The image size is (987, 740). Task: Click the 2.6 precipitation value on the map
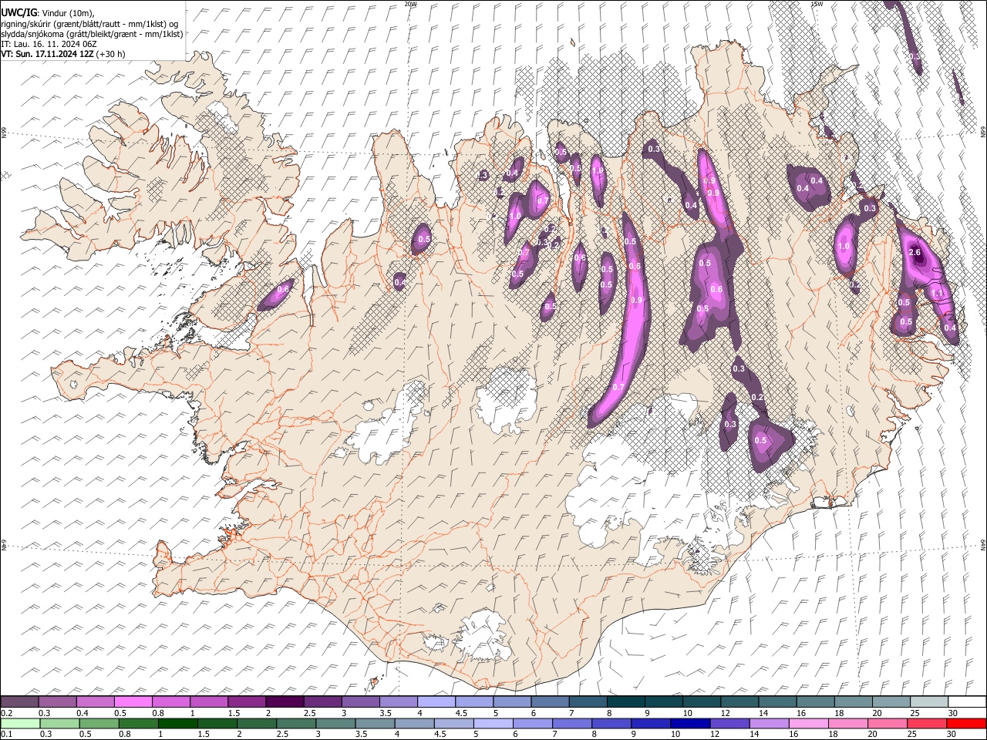click(x=915, y=252)
